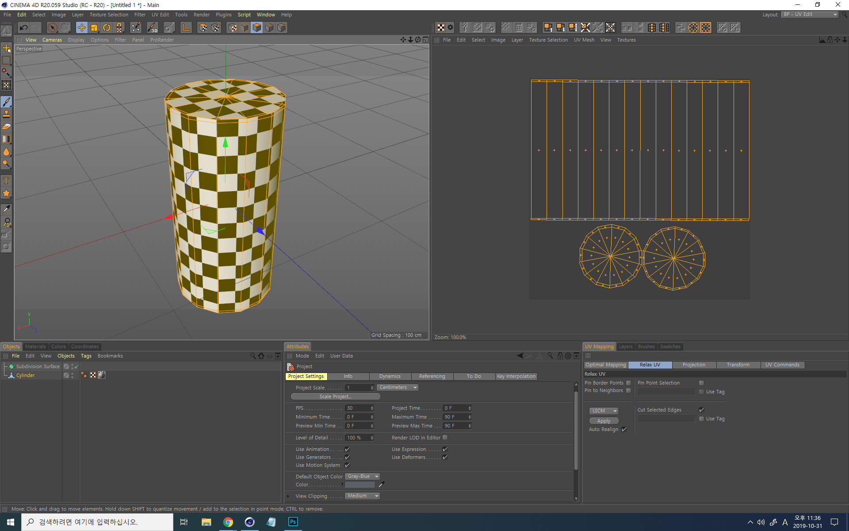
Task: Select the Scale tool icon
Action: (x=94, y=28)
